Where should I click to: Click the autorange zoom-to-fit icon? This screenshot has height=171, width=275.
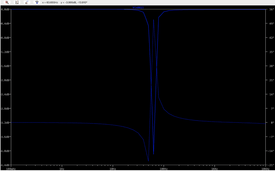point(17,2)
